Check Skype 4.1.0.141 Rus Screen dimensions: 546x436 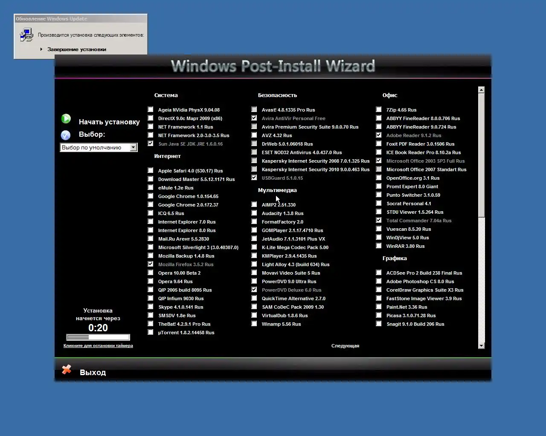tap(151, 307)
